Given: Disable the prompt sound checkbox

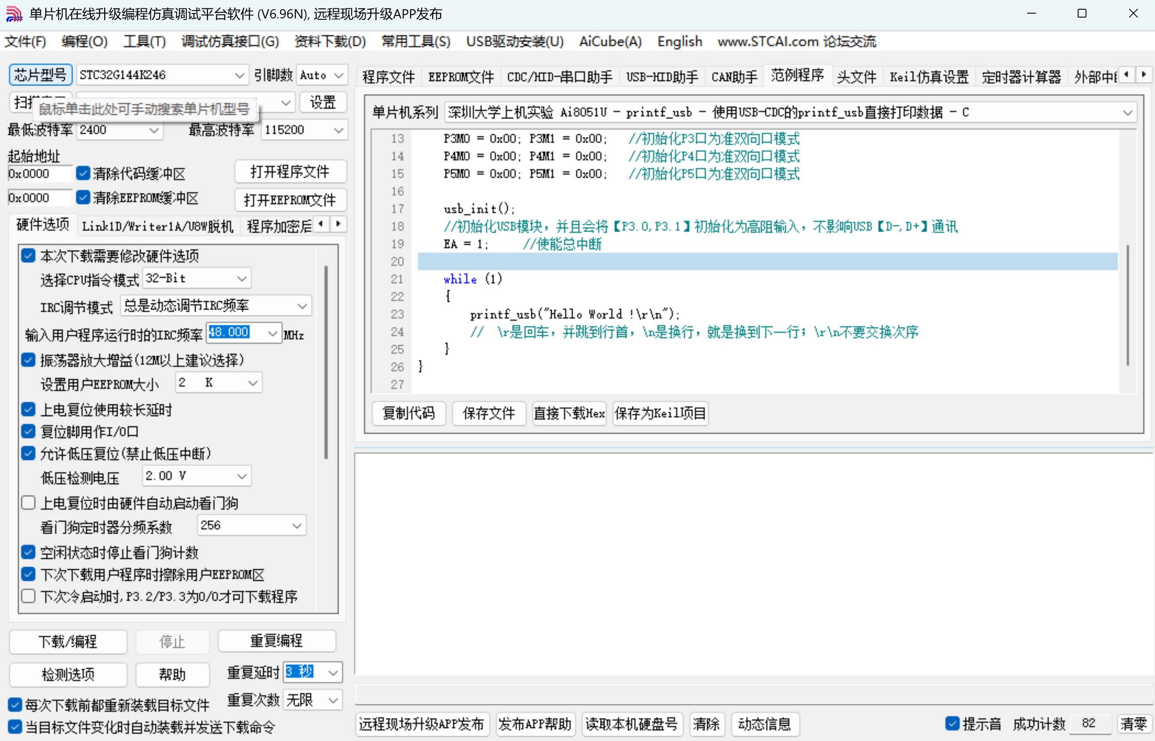Looking at the screenshot, I should 952,723.
